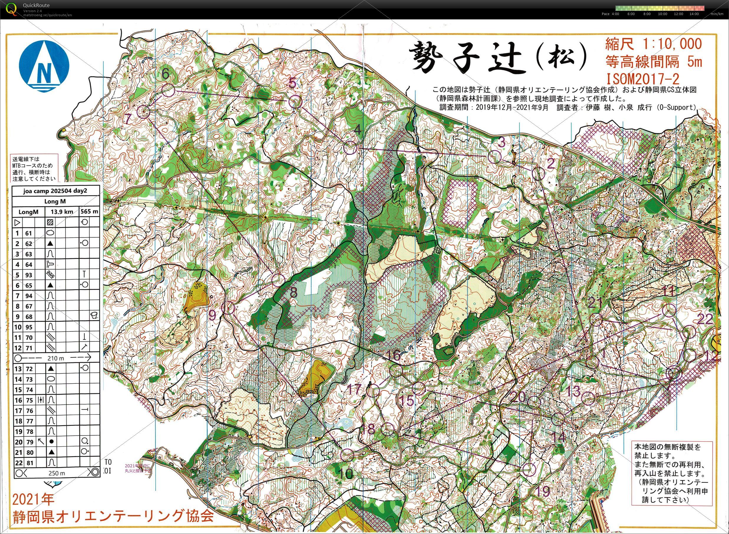Click the 13.9 km course length cell
The image size is (729, 534).
62,212
